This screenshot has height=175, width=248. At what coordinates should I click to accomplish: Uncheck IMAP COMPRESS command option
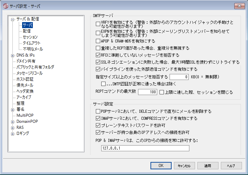[98, 118]
